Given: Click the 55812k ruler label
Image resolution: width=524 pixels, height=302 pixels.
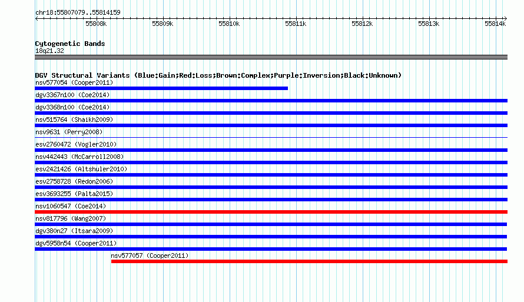Looking at the screenshot, I should [362, 24].
